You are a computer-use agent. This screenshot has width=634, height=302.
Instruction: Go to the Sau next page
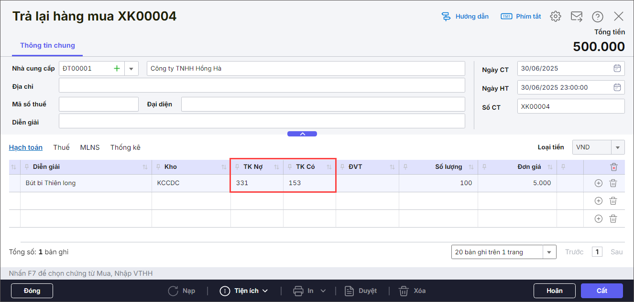[x=617, y=252]
